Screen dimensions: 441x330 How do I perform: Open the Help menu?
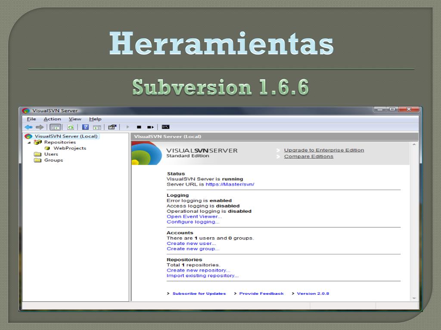click(x=95, y=119)
